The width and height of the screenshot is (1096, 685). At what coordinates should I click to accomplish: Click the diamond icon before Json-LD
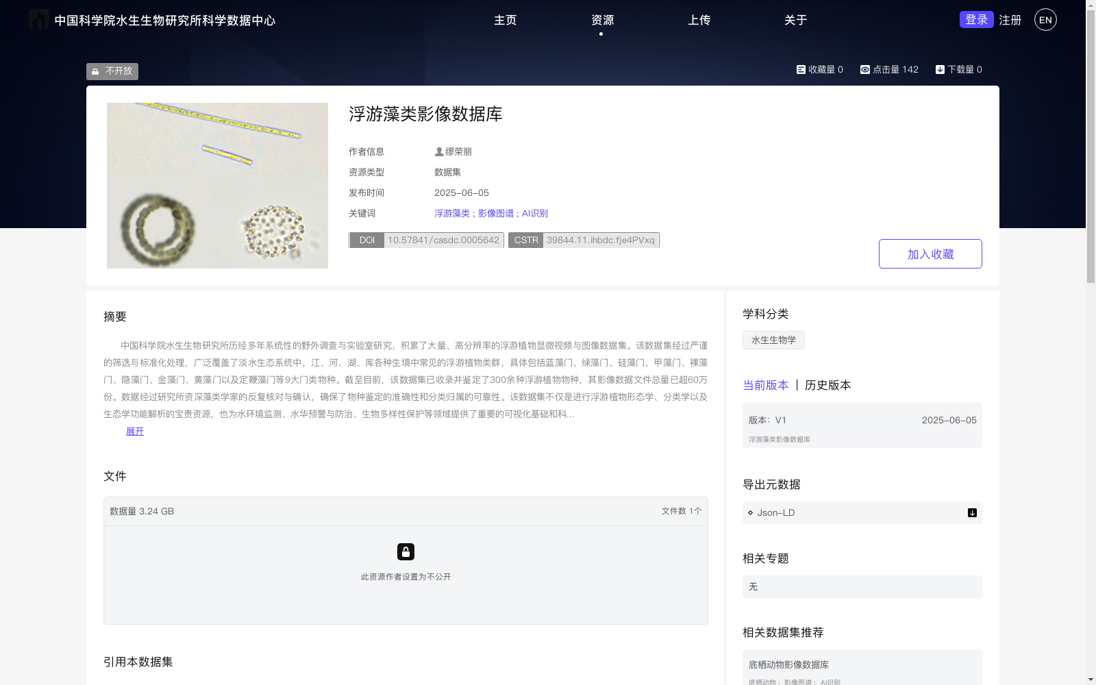tap(751, 512)
